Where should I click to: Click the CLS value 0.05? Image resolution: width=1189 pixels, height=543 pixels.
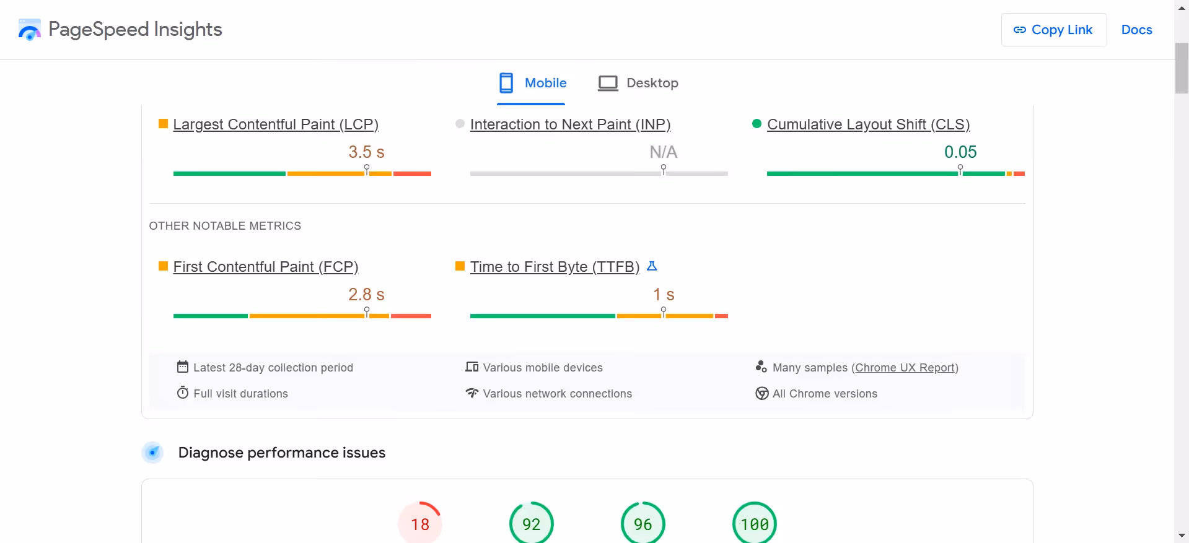click(x=960, y=152)
